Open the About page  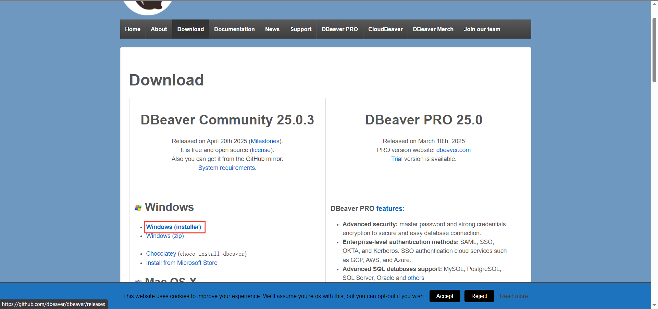(x=159, y=29)
